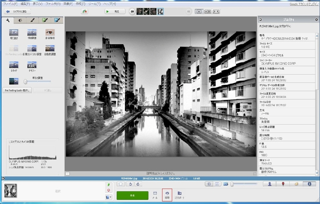The height and width of the screenshot is (204, 320).
Task: Toggle the people panel button
Action: coord(270,184)
